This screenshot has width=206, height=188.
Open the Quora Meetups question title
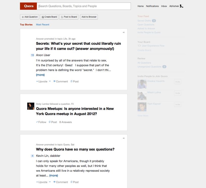[x=75, y=111]
